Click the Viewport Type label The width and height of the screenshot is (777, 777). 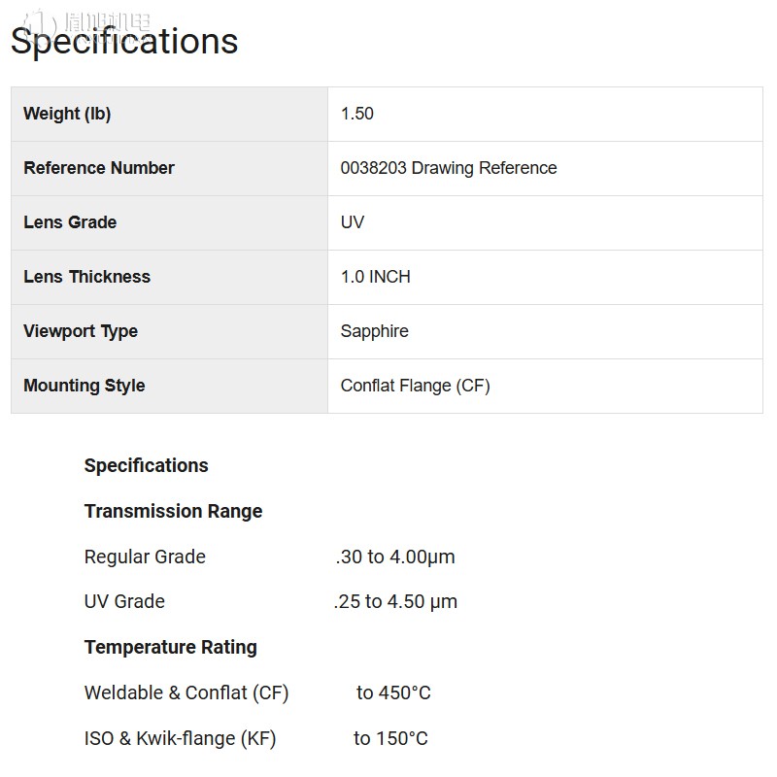[x=81, y=331]
